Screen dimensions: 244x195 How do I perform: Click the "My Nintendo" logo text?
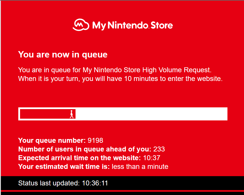pos(120,26)
